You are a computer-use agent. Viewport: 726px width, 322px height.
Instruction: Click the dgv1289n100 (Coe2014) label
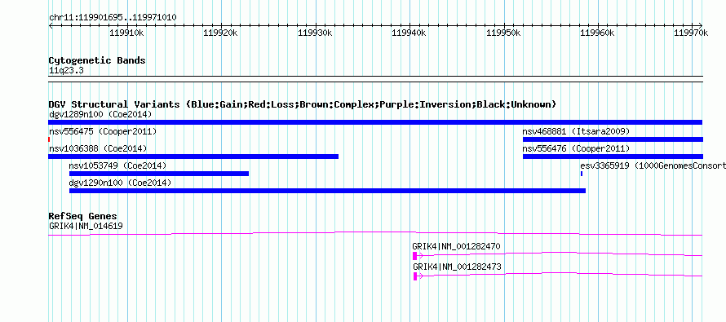pos(100,114)
